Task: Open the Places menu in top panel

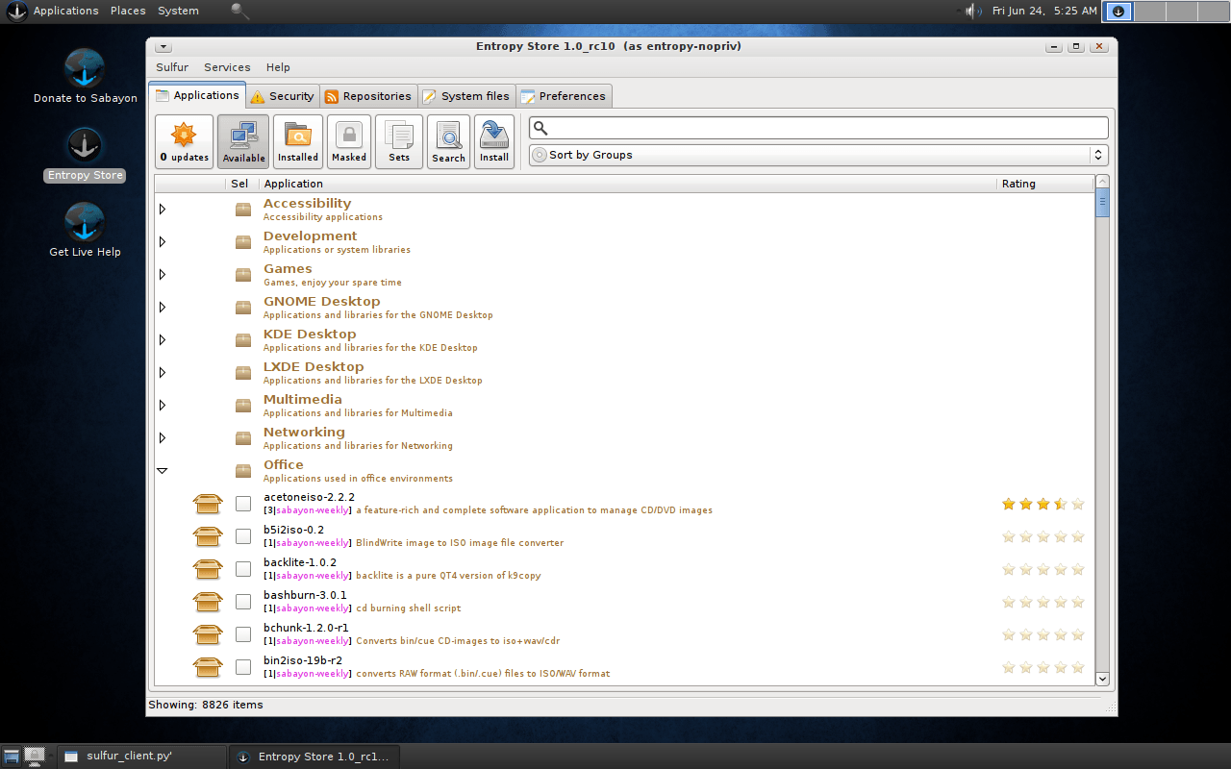Action: coord(128,11)
